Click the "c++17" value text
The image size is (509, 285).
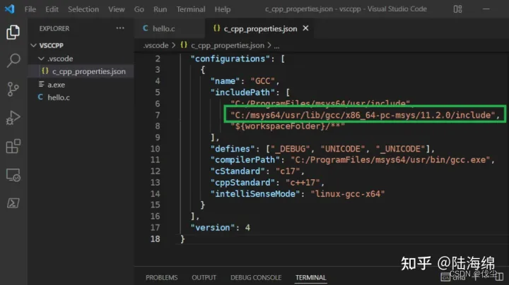click(303, 182)
